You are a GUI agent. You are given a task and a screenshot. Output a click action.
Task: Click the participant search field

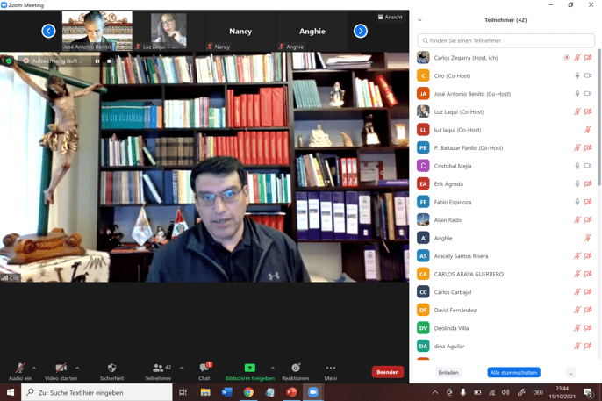[x=506, y=40]
